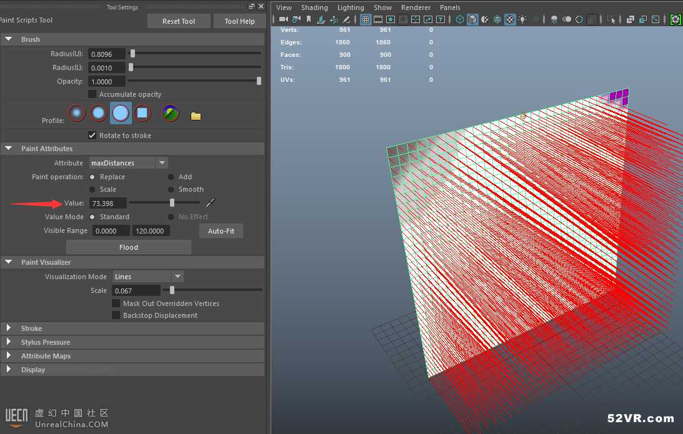Viewport: 683px width, 434px height.
Task: Click the Reset Tool button
Action: [x=179, y=21]
